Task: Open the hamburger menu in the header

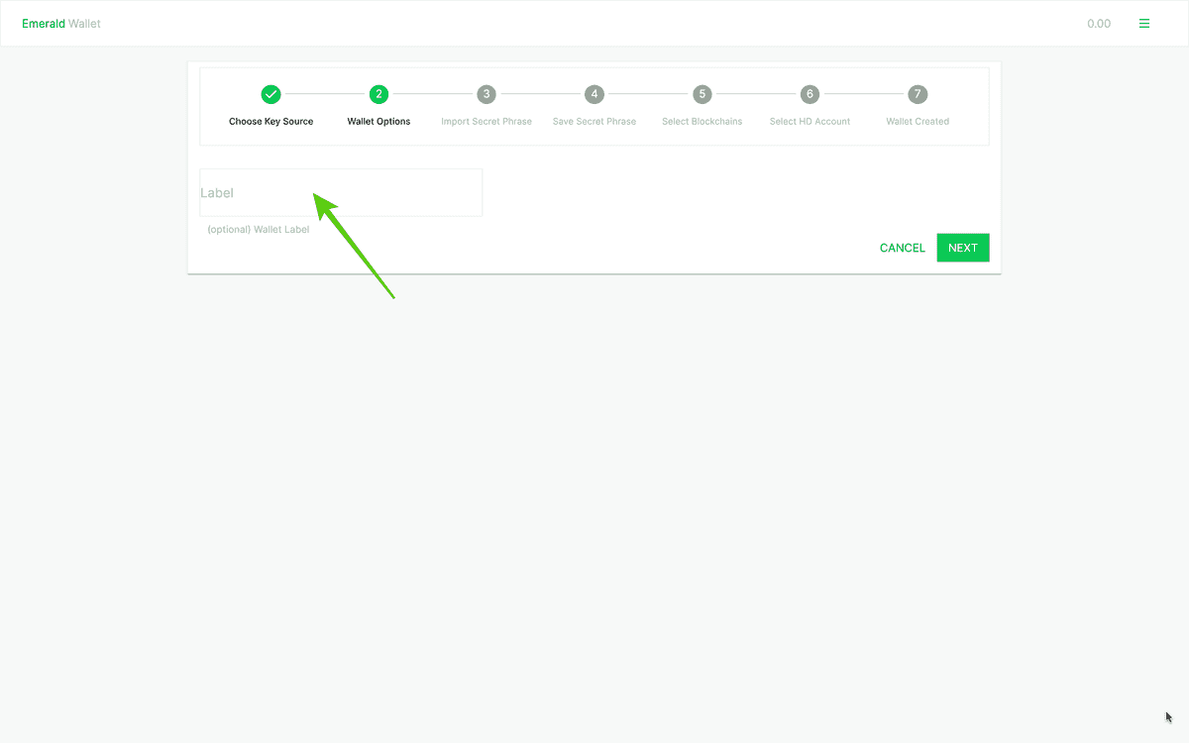Action: (x=1144, y=24)
